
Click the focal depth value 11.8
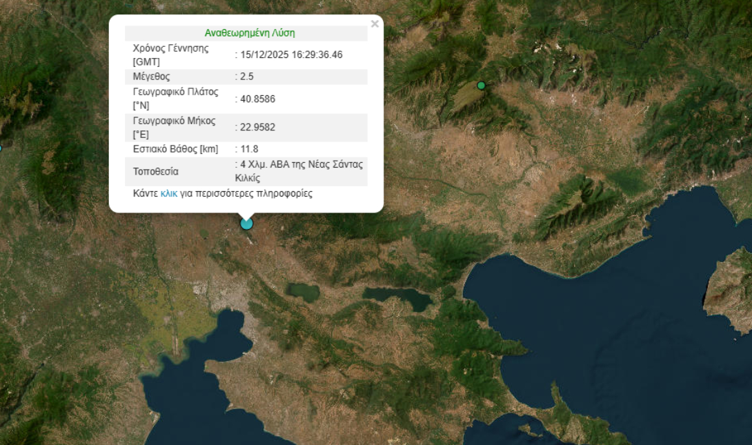(x=250, y=149)
